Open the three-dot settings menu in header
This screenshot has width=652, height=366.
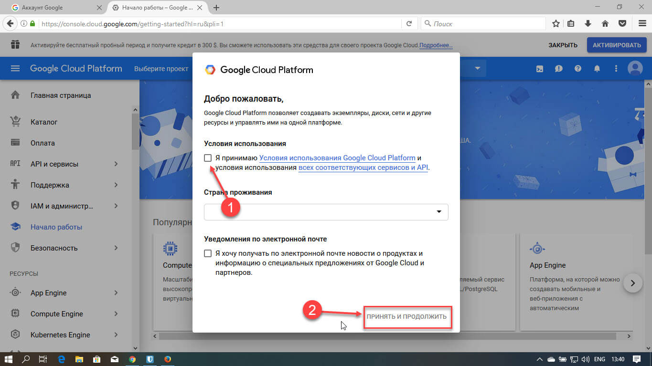click(x=616, y=69)
